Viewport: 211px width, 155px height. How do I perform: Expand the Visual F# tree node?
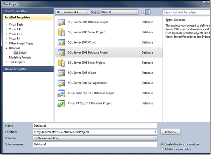tap(6, 39)
